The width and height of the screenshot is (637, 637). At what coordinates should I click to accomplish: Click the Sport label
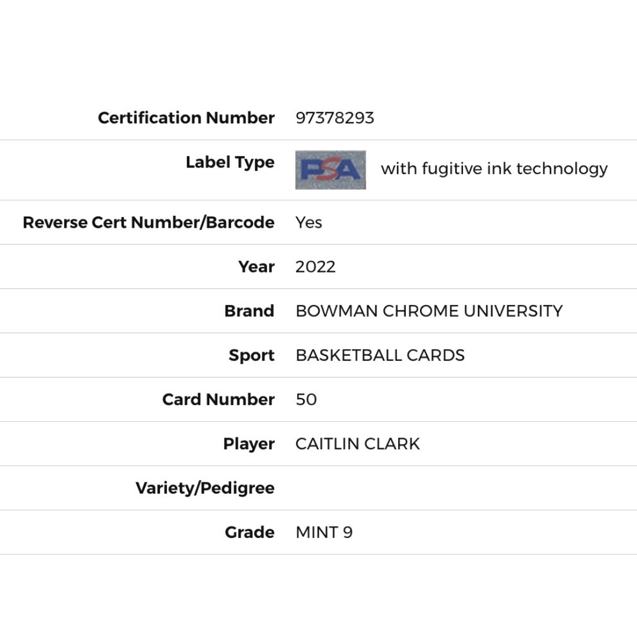click(251, 356)
